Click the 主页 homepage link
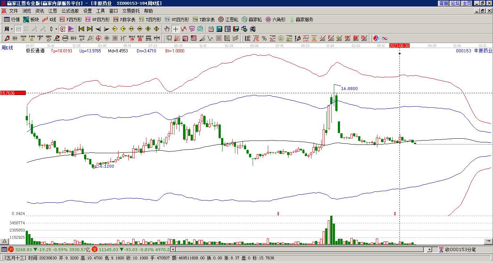Screen dimensions: 493x263 coord(467,3)
